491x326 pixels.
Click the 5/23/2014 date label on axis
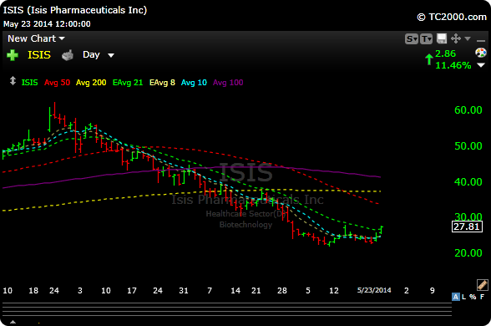click(374, 290)
